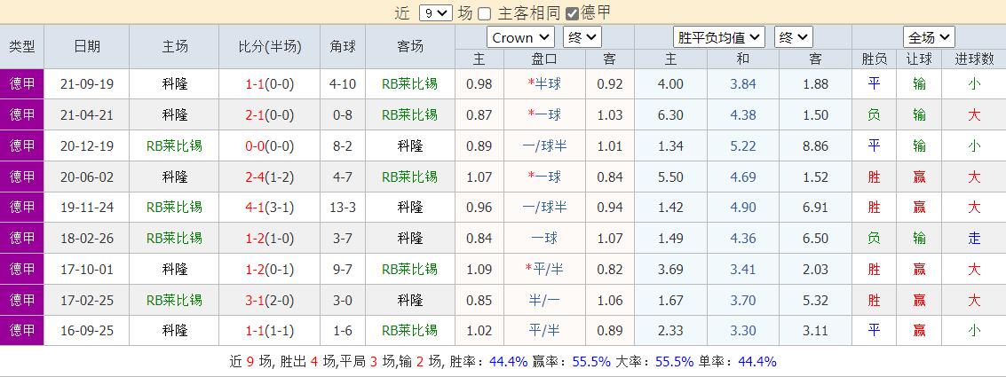Click the 走 result in 18-02-26 row
This screenshot has width=1006, height=377.
(974, 238)
